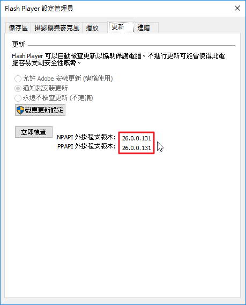Click the Flash Player 設定管理員 window title
246x305 pixels.
coord(39,9)
